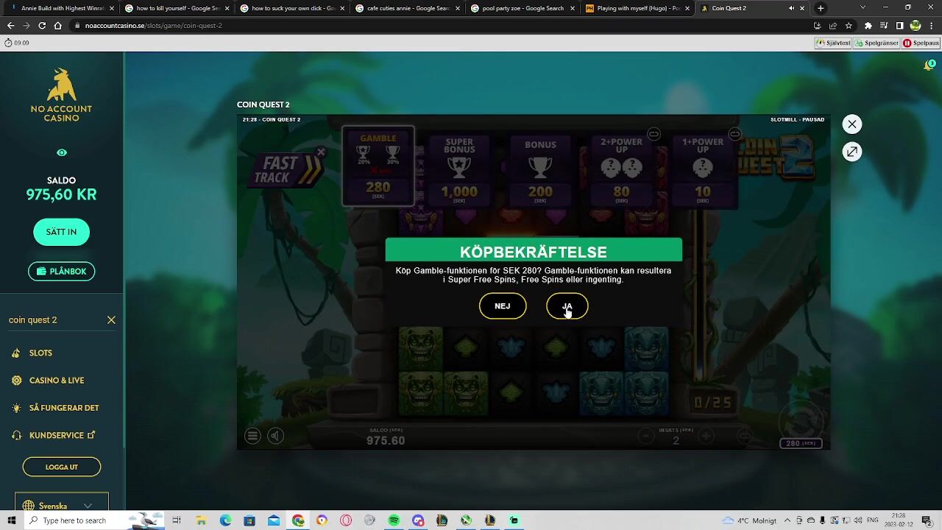This screenshot has height=530, width=942.
Task: Expand the Svenska language dropdown
Action: (x=62, y=506)
